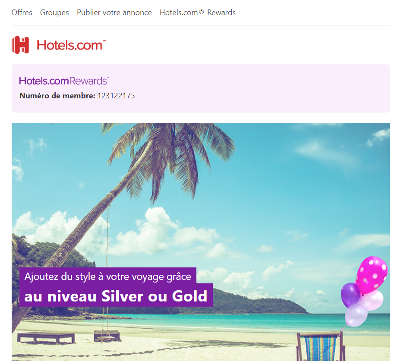Click the striped beach deck chair
This screenshot has height=361, width=401.
click(x=321, y=346)
